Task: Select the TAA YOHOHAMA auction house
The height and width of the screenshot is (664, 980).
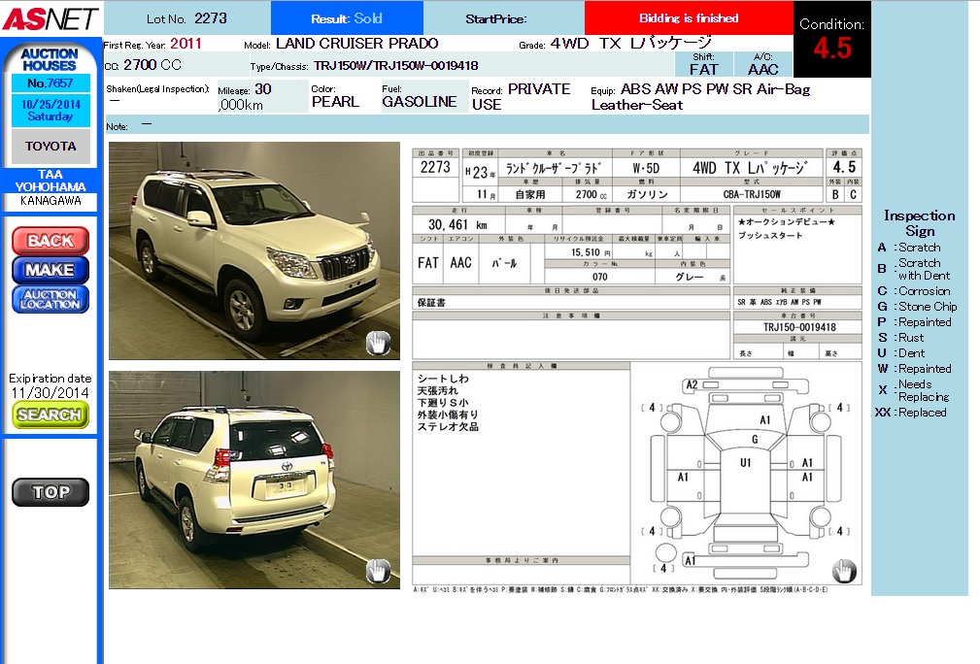Action: pyautogui.click(x=50, y=181)
